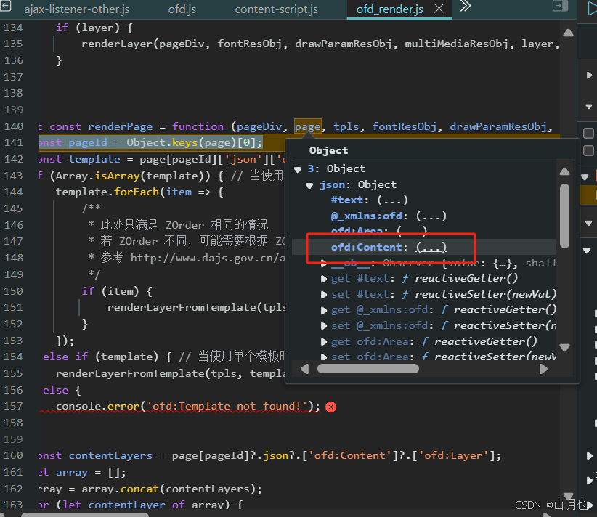This screenshot has width=597, height=517.
Task: Click the popup horizontal scroll left arrow
Action: [x=304, y=369]
